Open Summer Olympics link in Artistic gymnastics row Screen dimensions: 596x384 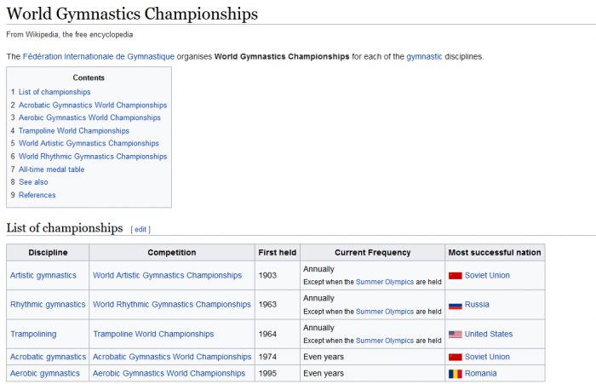click(x=385, y=282)
